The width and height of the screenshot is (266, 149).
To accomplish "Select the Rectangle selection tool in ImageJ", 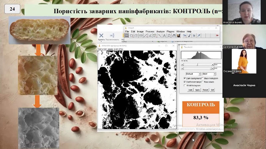I will [x=127, y=35].
